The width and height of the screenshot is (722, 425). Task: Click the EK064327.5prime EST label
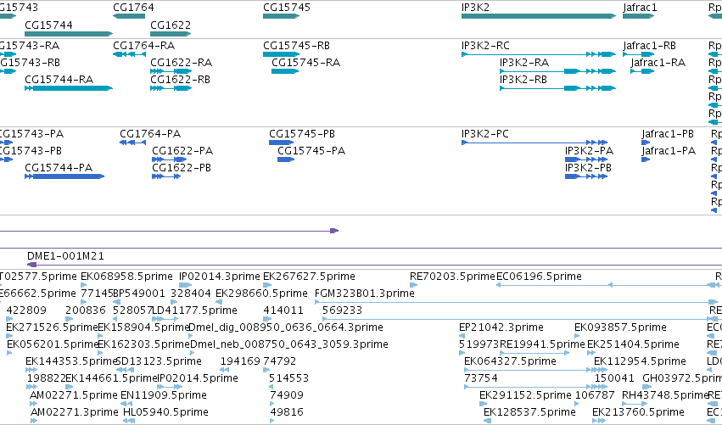(x=510, y=361)
